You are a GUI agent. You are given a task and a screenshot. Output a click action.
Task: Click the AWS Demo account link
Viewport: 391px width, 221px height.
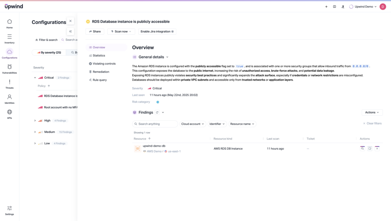[x=154, y=151]
